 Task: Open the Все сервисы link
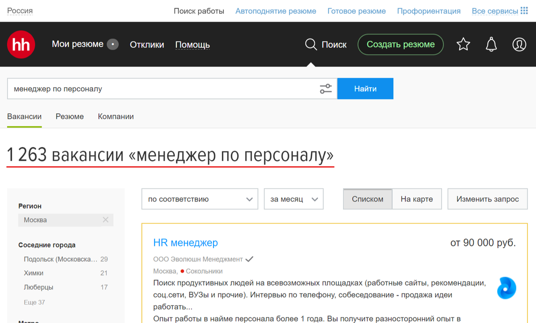click(495, 11)
